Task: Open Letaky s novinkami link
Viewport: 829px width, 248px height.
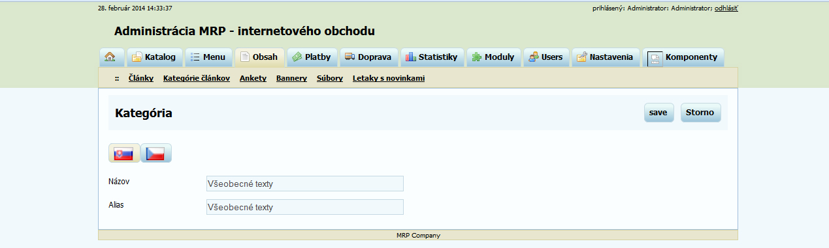Action: click(x=389, y=78)
